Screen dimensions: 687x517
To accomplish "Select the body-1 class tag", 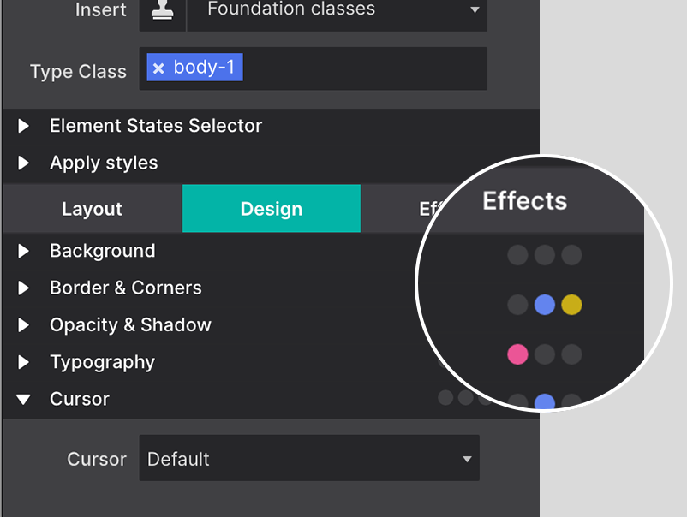I will 195,68.
